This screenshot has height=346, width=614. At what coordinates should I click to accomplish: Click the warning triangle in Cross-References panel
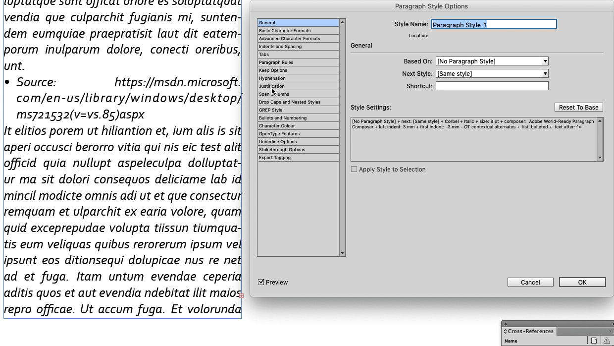(607, 340)
